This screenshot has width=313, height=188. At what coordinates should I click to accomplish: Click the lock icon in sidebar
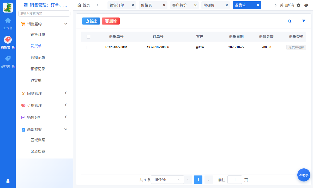pyautogui.click(x=8, y=181)
